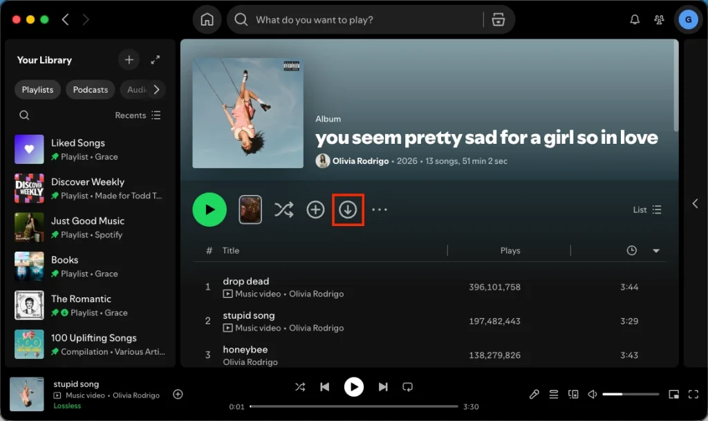Save album to Your Library
Image resolution: width=708 pixels, height=421 pixels.
(315, 209)
